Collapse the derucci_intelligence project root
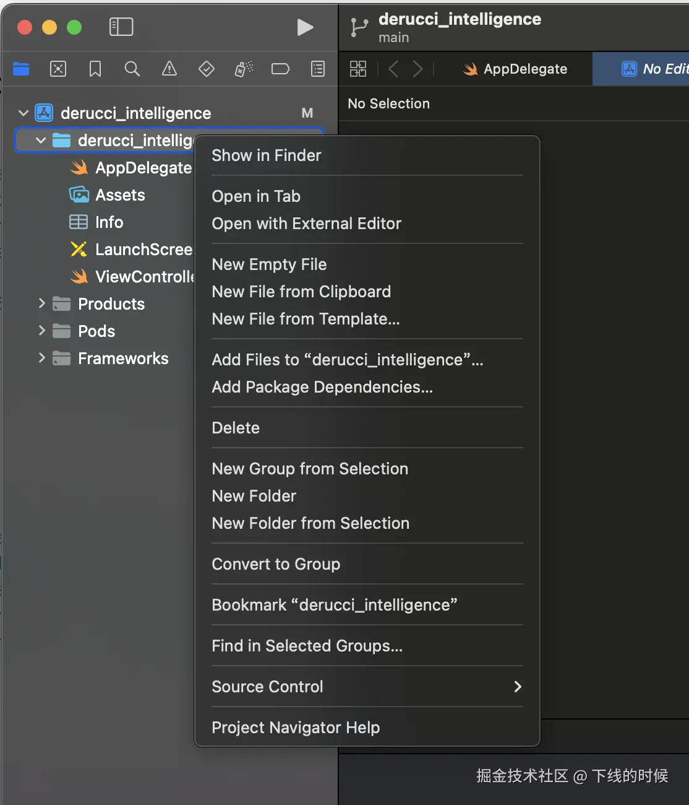 [24, 113]
